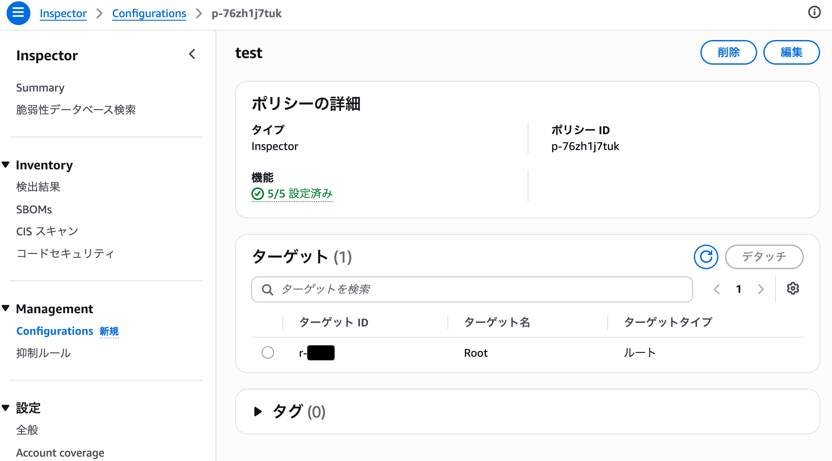Open 脆弱性データベース検索 in sidebar
This screenshot has width=832, height=461.
[x=76, y=110]
